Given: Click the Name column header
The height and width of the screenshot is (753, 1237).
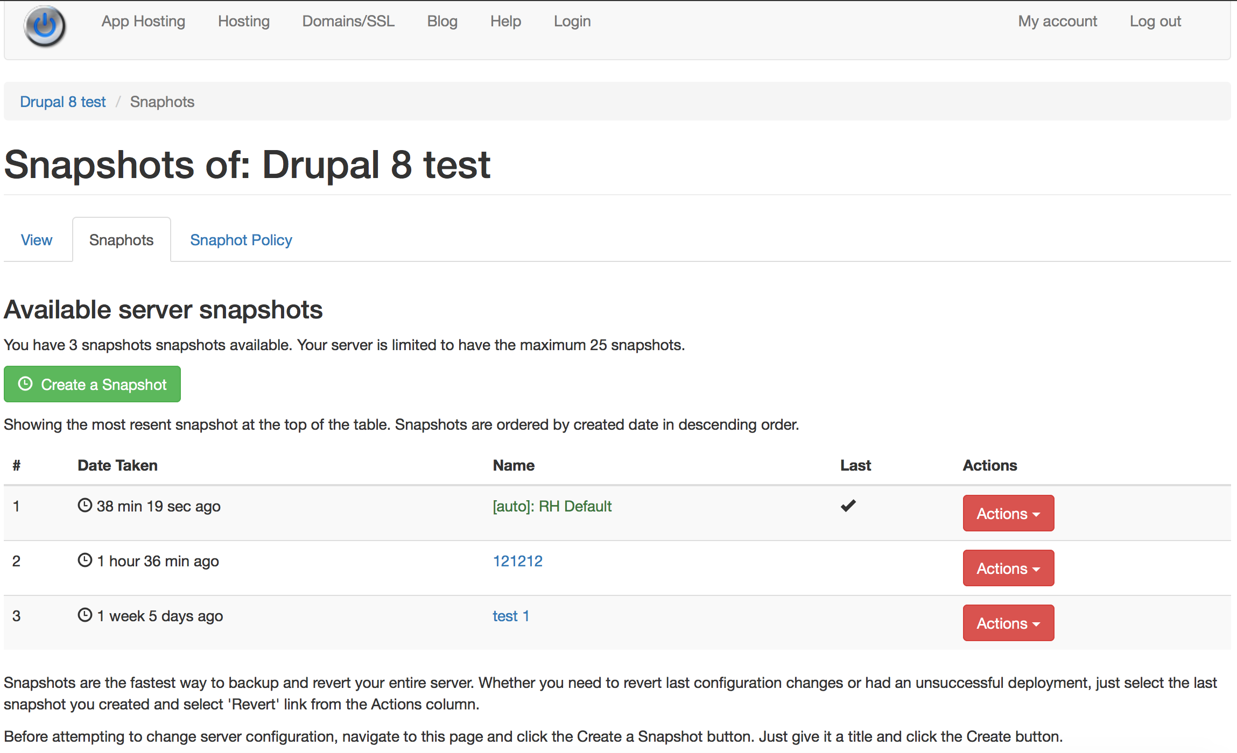Looking at the screenshot, I should click(514, 465).
